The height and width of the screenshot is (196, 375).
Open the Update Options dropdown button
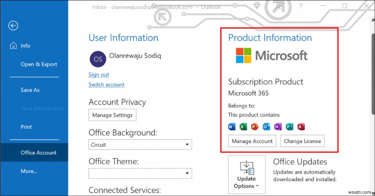(247, 175)
